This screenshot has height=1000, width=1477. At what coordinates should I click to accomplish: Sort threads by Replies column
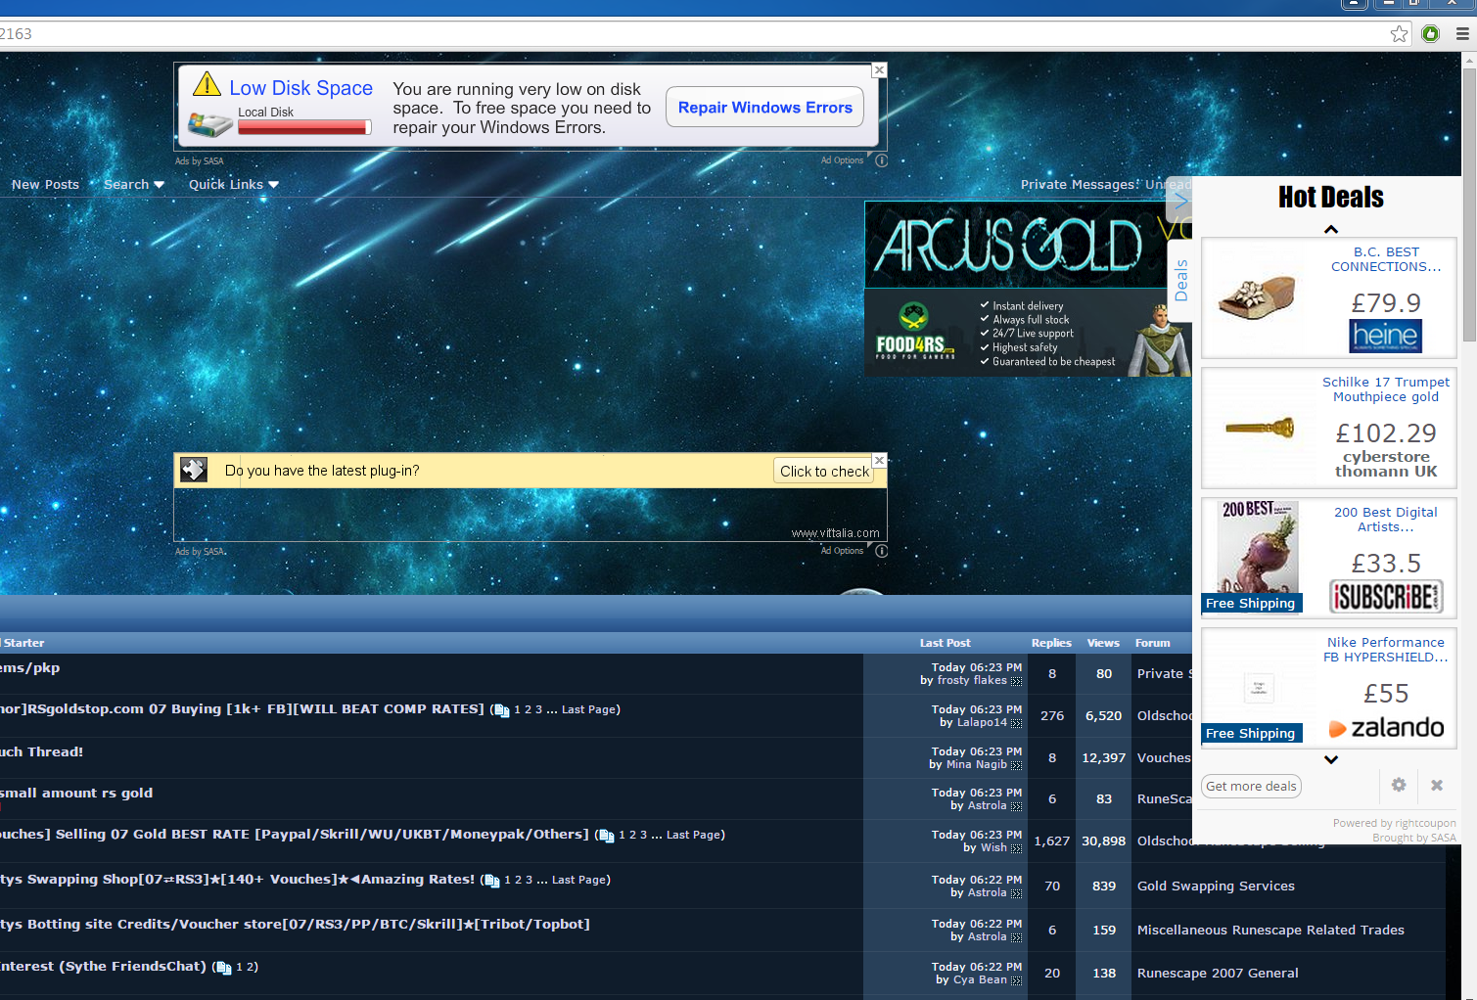(x=1051, y=643)
